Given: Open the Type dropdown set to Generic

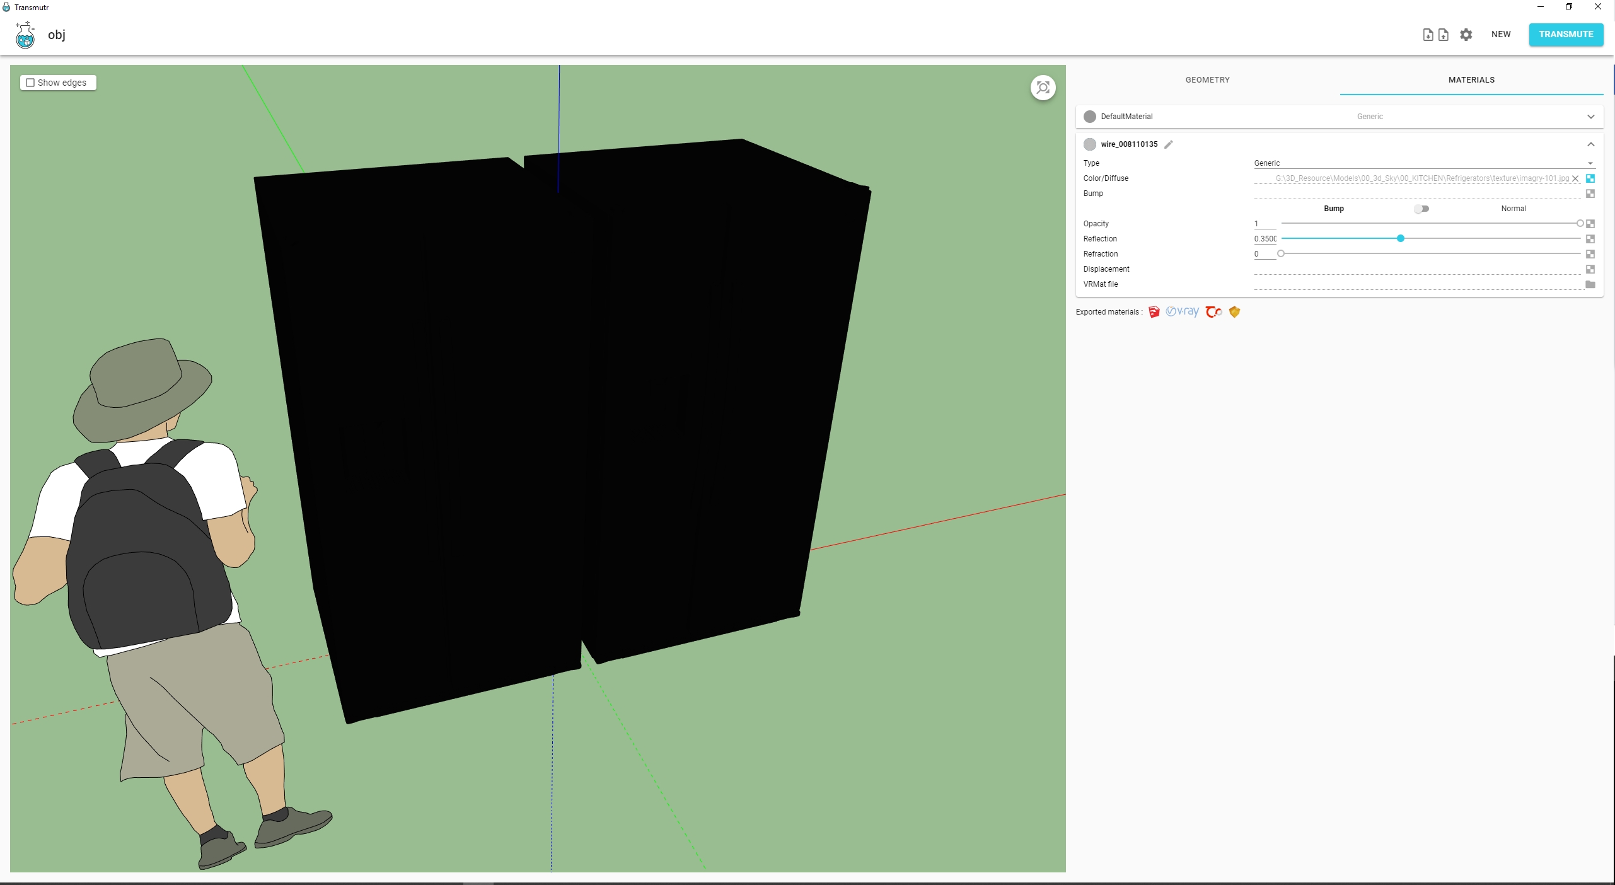Looking at the screenshot, I should [x=1422, y=163].
